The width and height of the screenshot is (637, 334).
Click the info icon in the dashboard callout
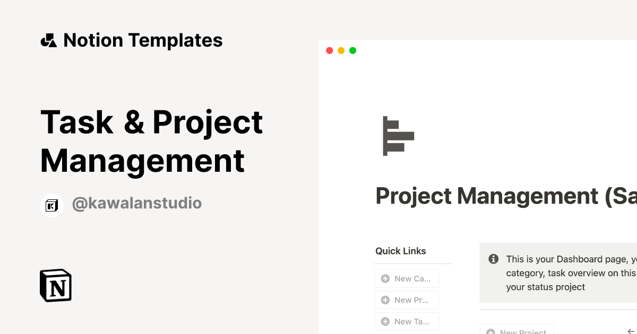click(493, 259)
